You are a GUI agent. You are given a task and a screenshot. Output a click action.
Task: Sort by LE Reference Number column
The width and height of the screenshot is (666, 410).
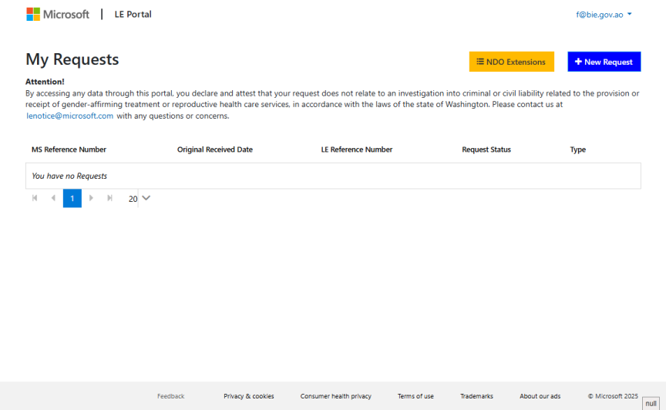[x=357, y=150]
